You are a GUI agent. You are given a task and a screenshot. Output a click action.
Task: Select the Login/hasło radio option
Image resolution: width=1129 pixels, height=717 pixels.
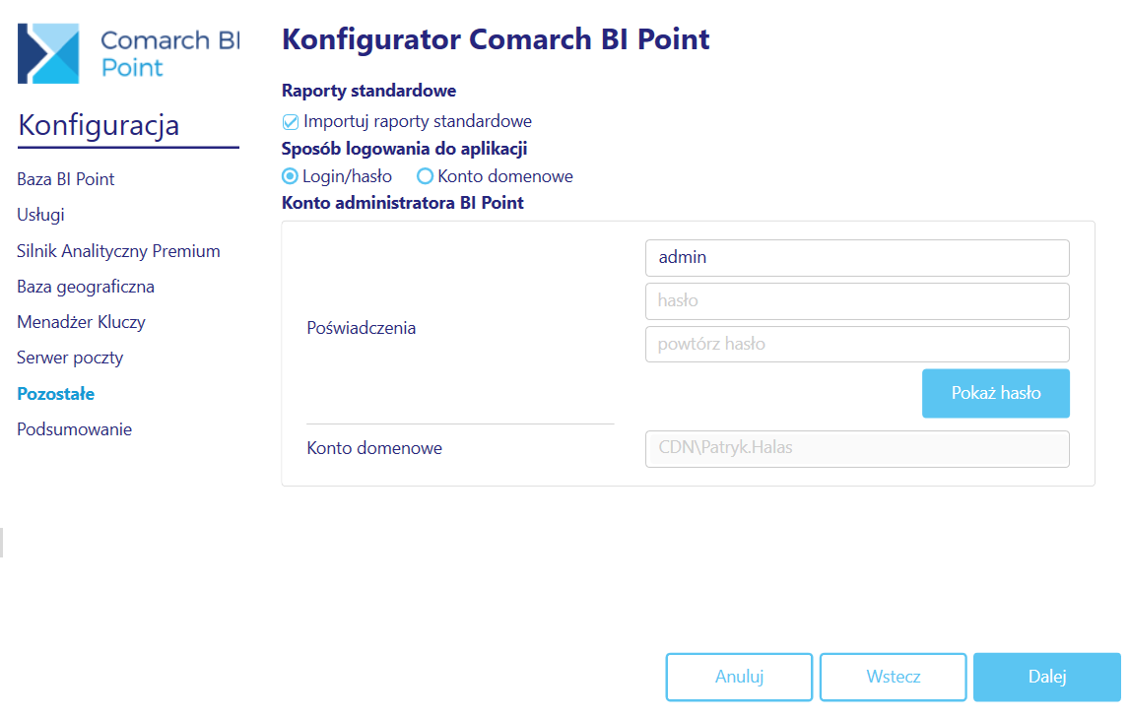(290, 176)
